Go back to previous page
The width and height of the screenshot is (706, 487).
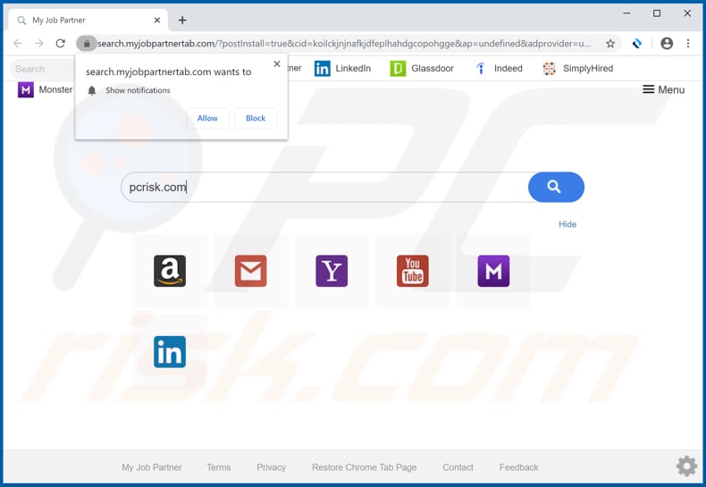coord(18,43)
